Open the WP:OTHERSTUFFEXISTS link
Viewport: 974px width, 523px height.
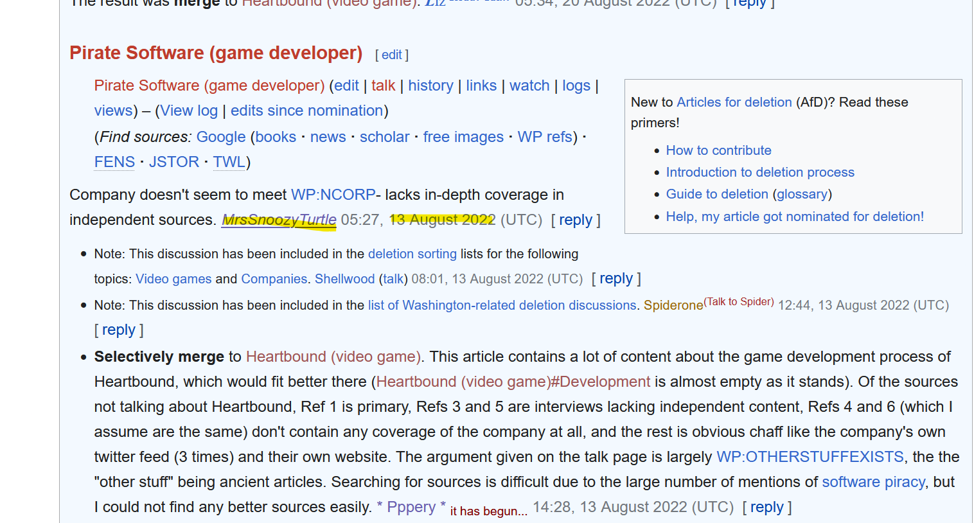coord(810,457)
